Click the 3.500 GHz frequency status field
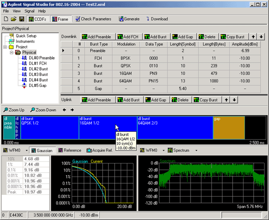This screenshot has width=269, height=220. click(x=51, y=215)
